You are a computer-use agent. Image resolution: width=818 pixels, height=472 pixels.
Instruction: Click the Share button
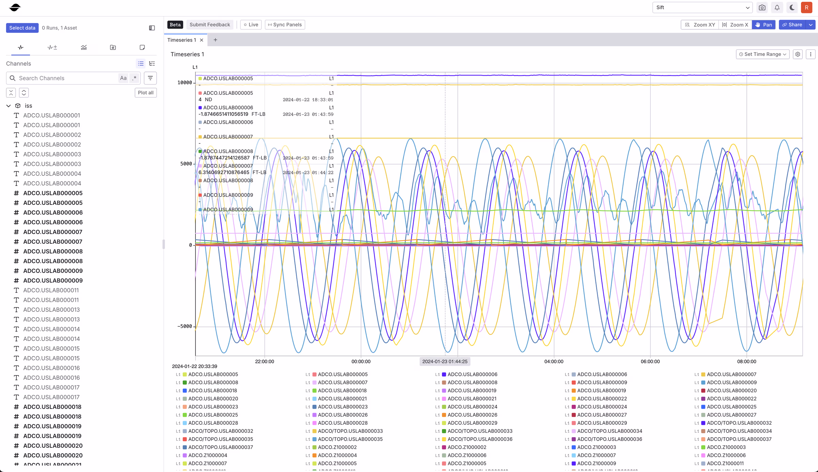(x=792, y=25)
